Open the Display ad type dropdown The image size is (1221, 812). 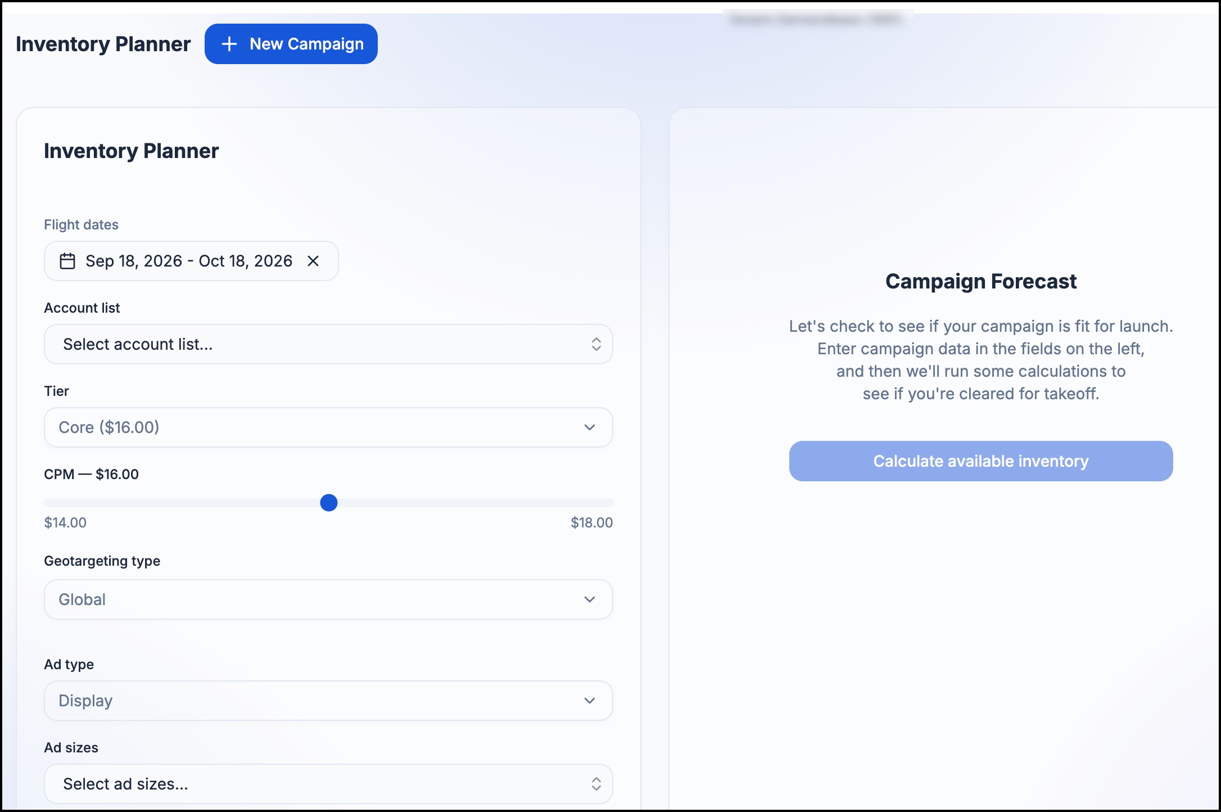pyautogui.click(x=328, y=701)
